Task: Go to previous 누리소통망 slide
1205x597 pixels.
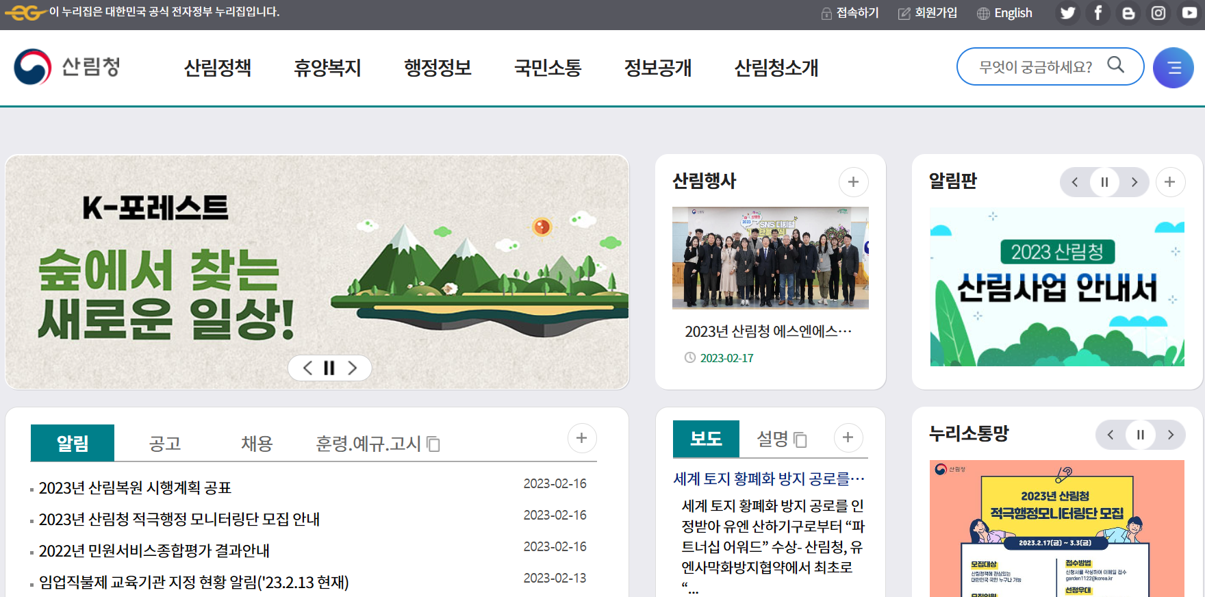Action: 1111,435
